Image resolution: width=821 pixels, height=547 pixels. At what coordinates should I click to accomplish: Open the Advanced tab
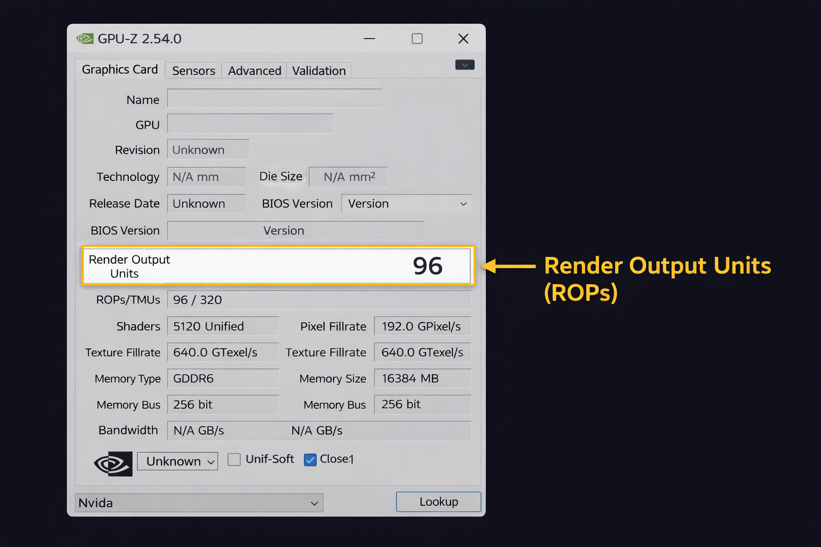(x=254, y=71)
